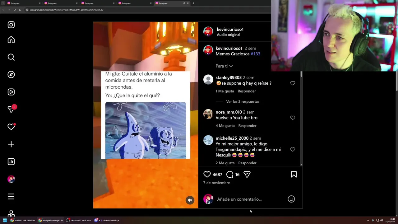Open the Explore compass icon
The width and height of the screenshot is (398, 224).
click(x=11, y=75)
